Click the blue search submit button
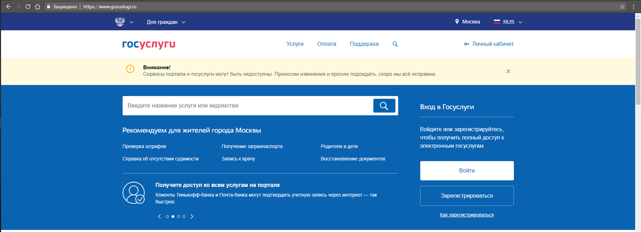 [384, 106]
